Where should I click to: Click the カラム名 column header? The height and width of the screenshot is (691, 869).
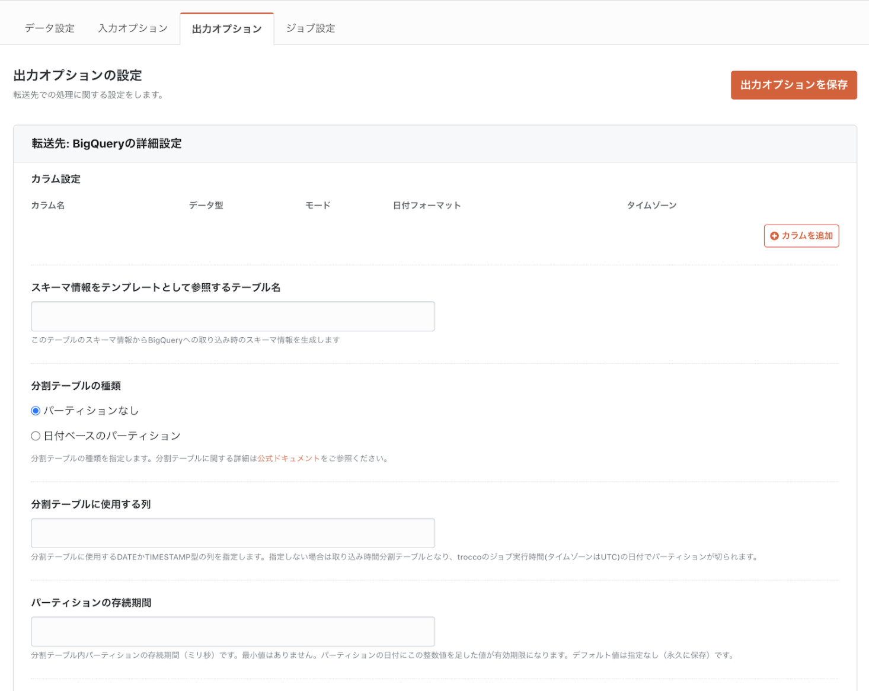coord(48,206)
